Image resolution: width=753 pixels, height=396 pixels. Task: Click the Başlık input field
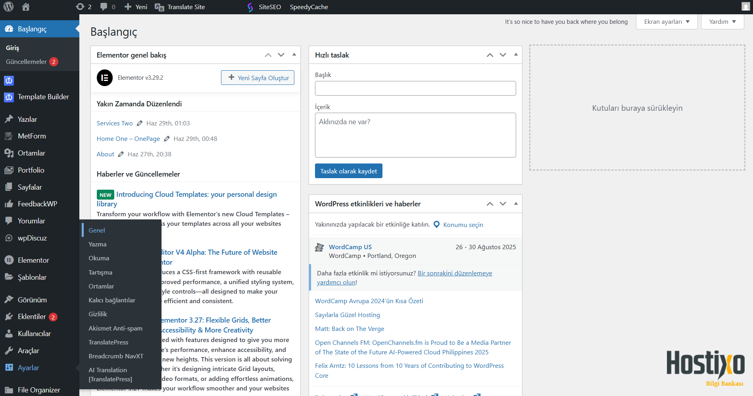tap(415, 88)
